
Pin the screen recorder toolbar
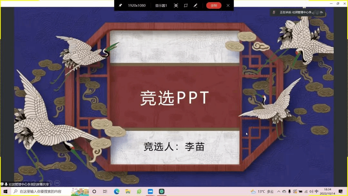pyautogui.click(x=120, y=5)
